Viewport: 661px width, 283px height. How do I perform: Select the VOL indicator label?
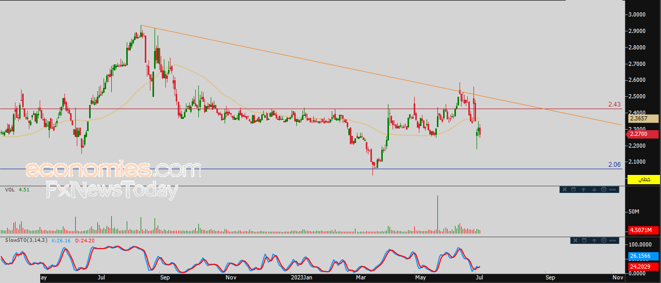(10, 189)
